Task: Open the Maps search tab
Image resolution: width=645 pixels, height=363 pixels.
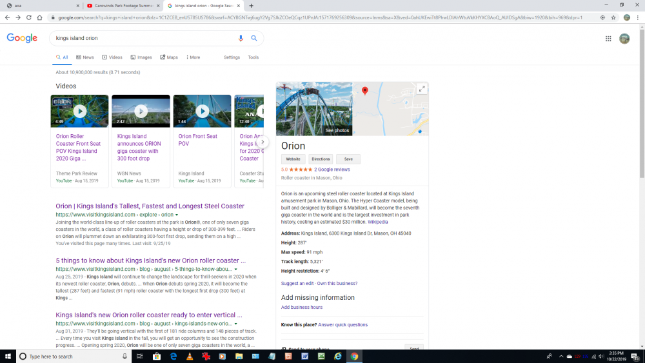Action: pyautogui.click(x=169, y=57)
